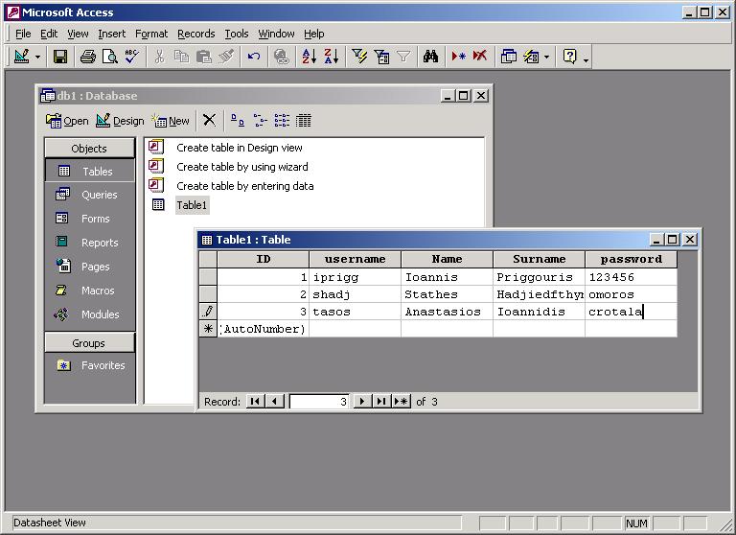Click the Delete Record toolbar icon

point(480,57)
